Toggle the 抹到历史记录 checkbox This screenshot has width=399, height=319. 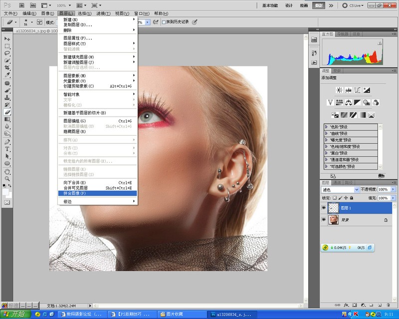164,22
